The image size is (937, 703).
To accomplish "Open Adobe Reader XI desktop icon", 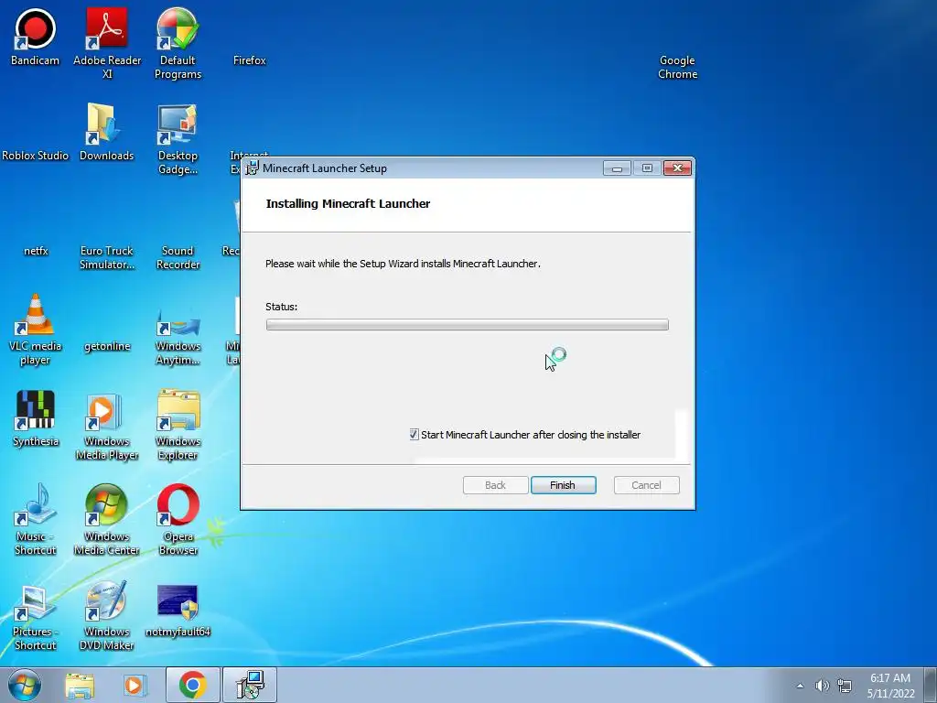I will pos(107,43).
